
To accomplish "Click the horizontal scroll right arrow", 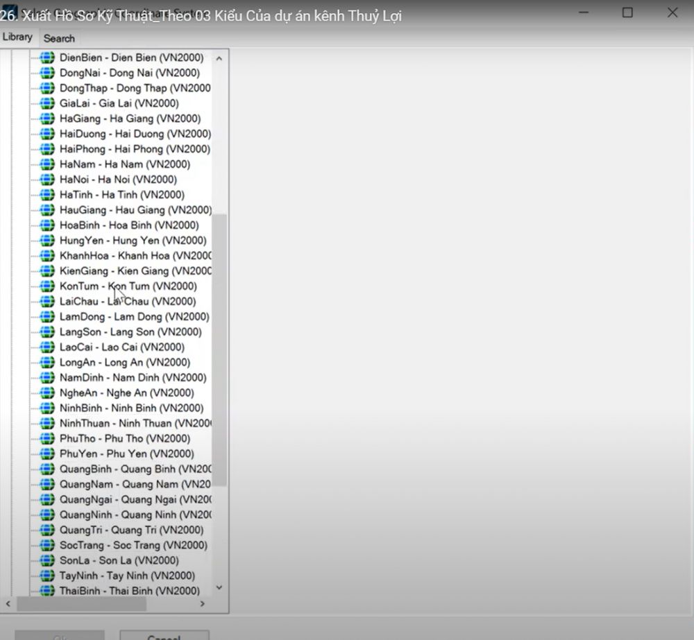I will coord(203,604).
